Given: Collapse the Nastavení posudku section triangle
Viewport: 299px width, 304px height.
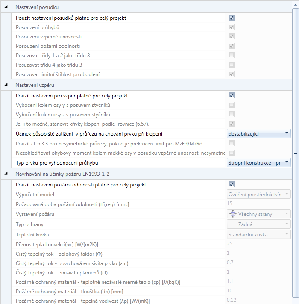Looking at the screenshot, I should click(6, 7).
